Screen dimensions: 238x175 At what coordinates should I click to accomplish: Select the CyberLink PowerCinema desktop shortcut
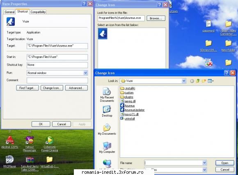pyautogui.click(x=50, y=144)
